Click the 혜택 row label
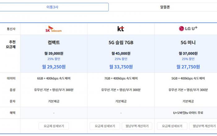Image resolution: width=217 pixels, height=136 pixels. (x=11, y=113)
